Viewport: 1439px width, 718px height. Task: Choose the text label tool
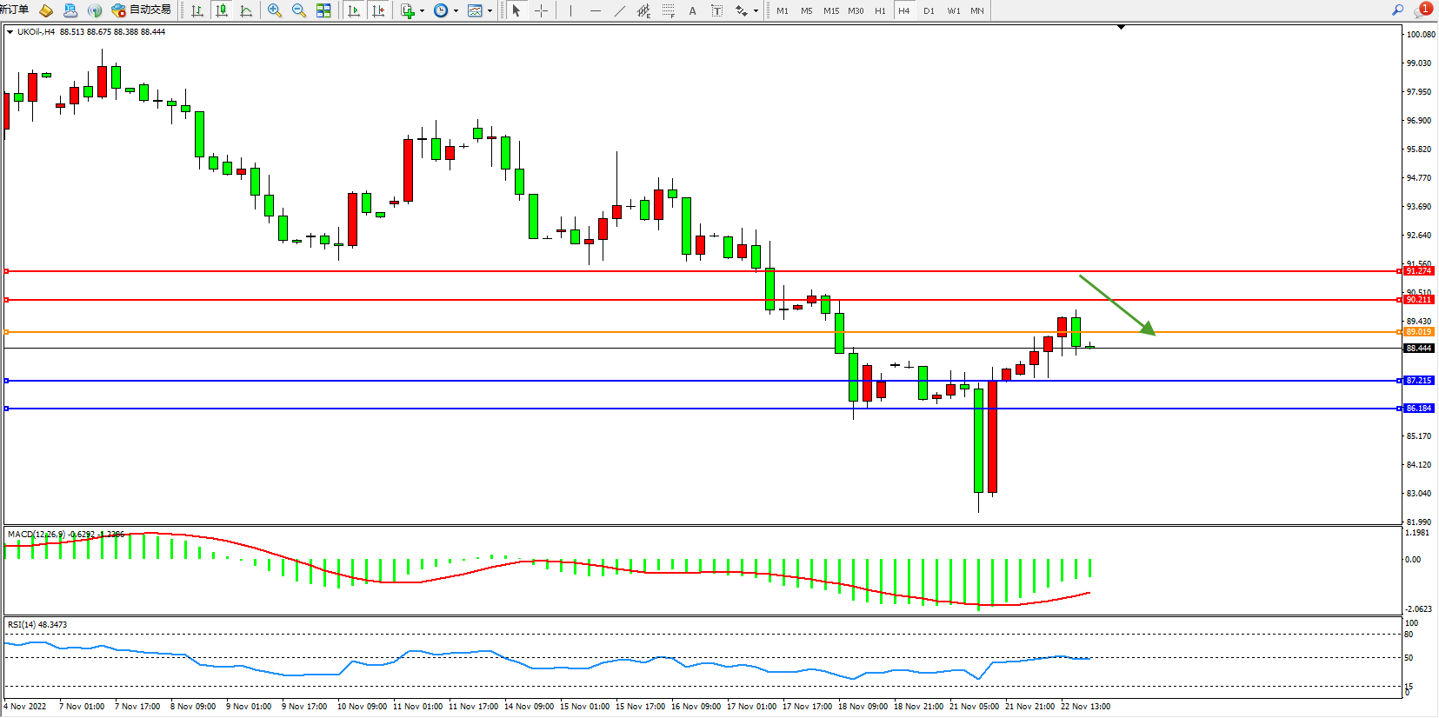click(692, 10)
